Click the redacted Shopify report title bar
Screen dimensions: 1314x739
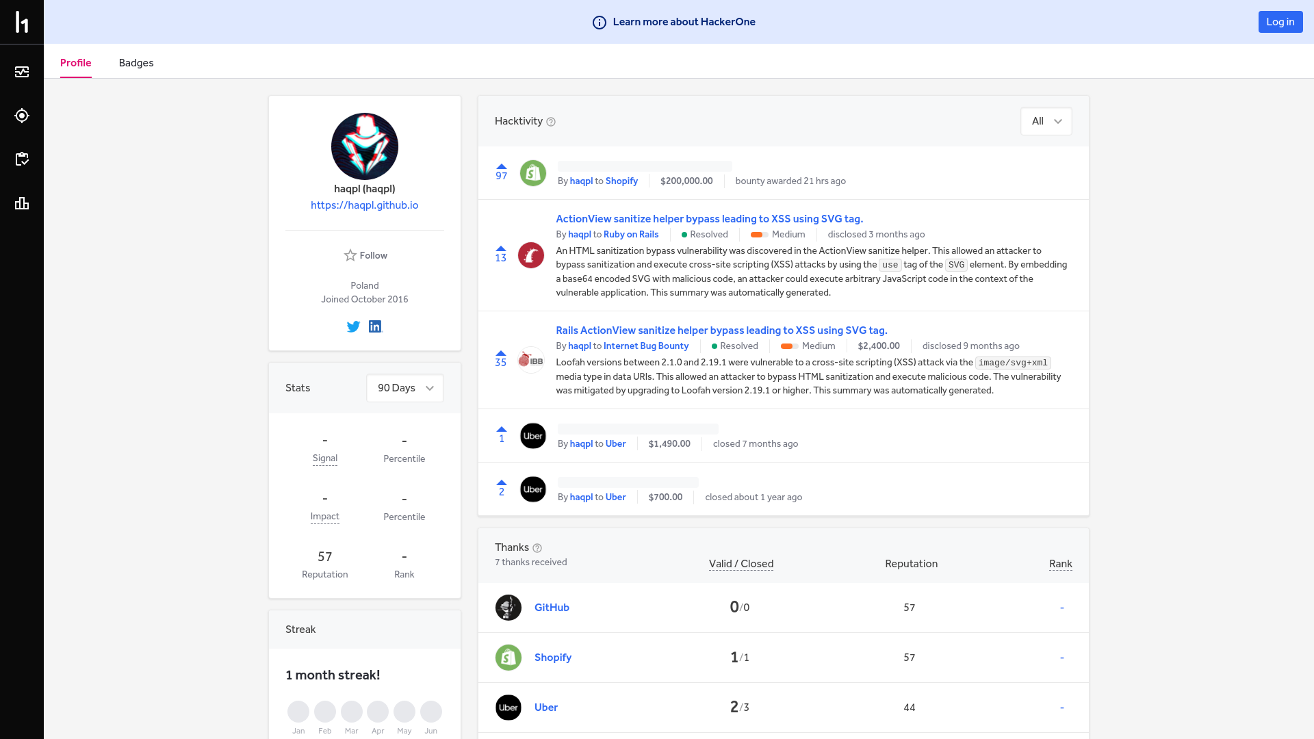(645, 166)
